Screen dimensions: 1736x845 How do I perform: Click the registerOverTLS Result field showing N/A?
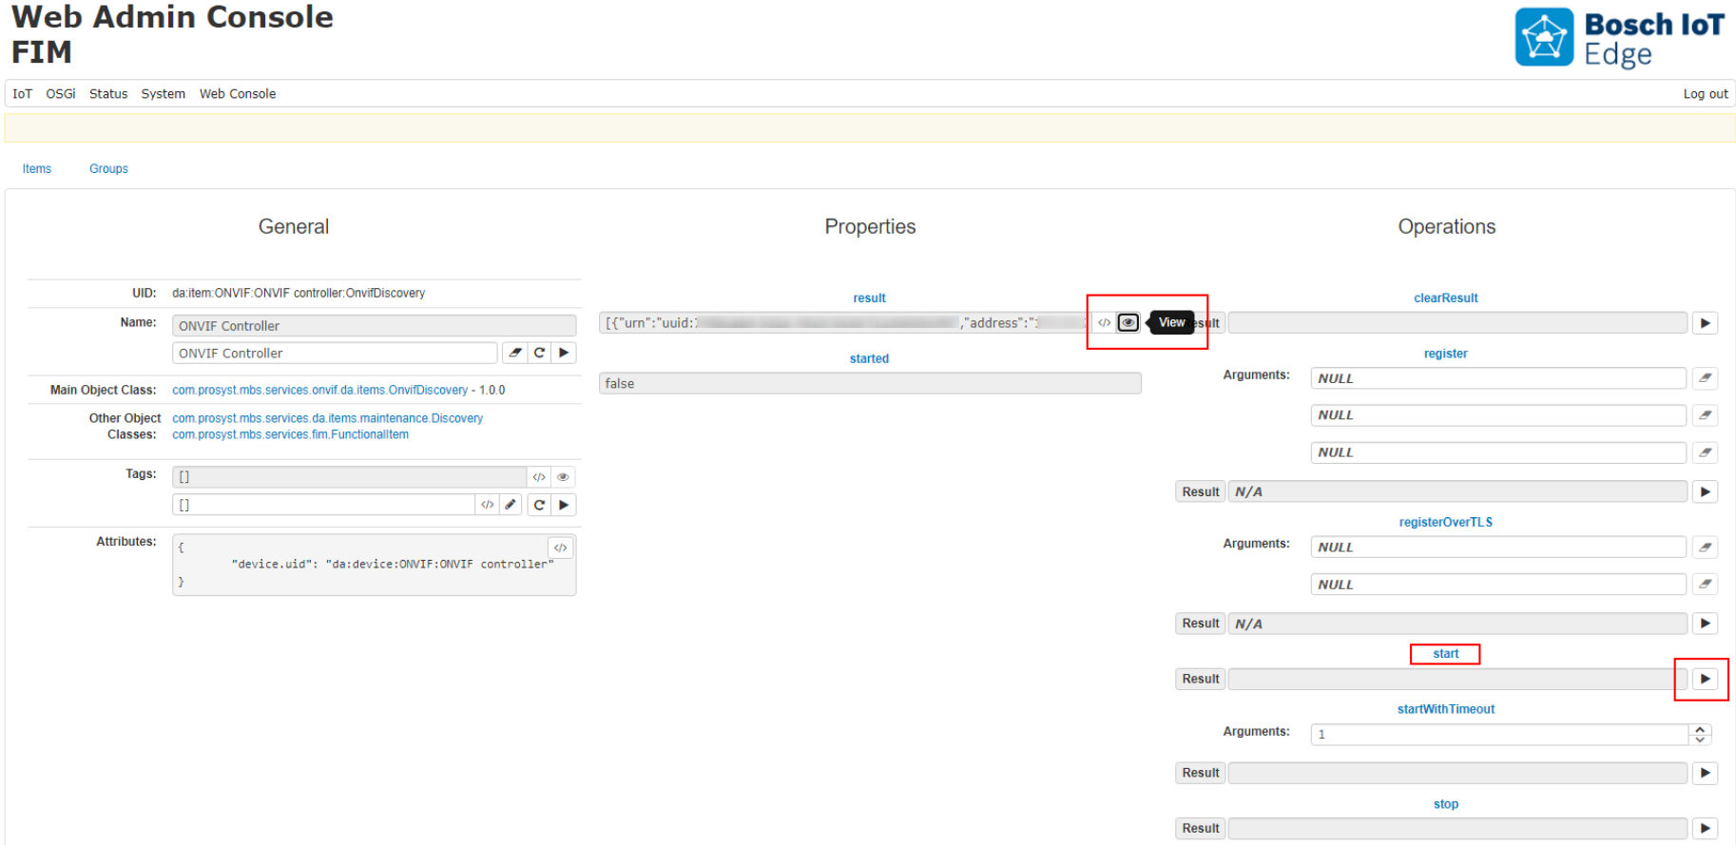(1457, 624)
